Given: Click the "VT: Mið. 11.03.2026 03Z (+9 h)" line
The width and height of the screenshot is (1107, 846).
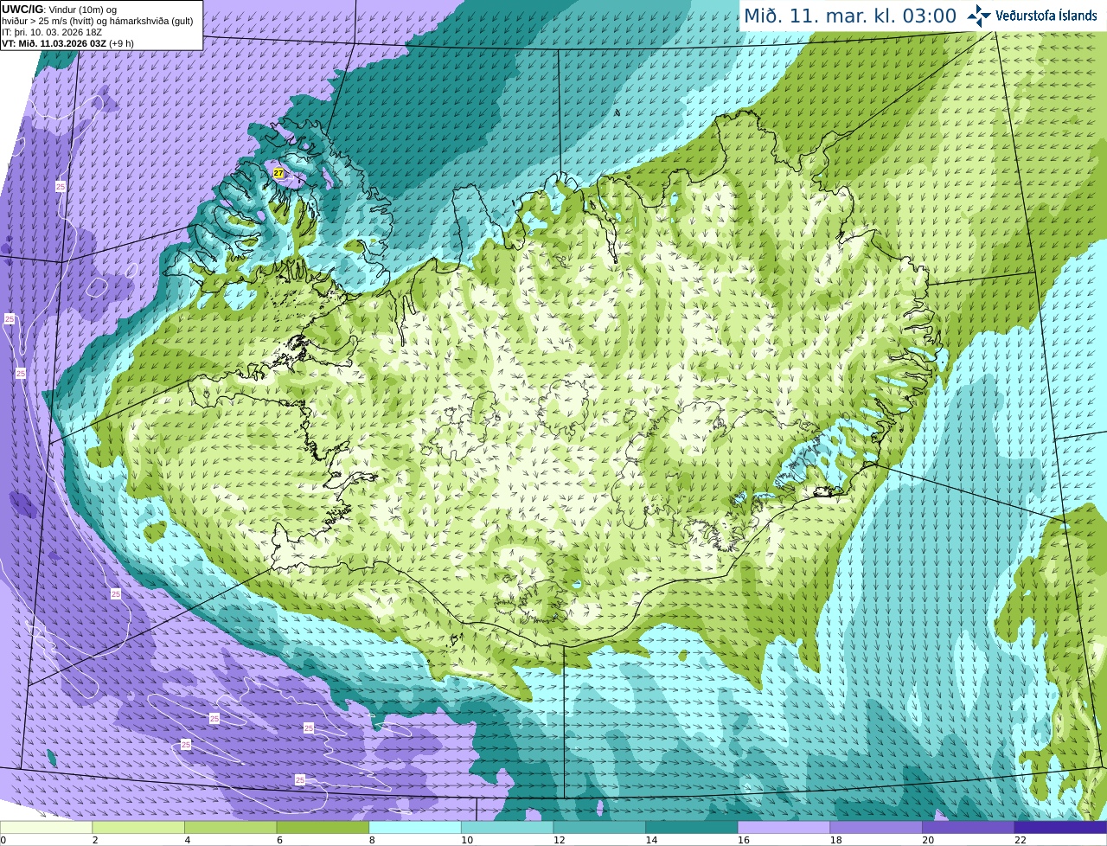Looking at the screenshot, I should (67, 43).
